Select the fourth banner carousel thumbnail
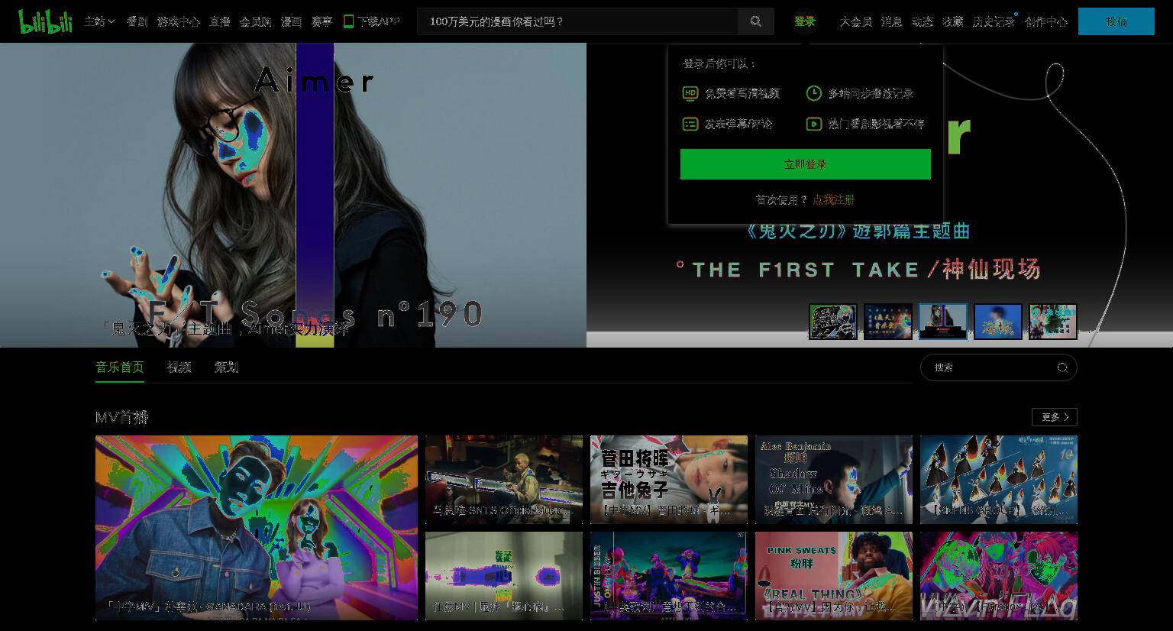1173x631 pixels. [x=997, y=321]
